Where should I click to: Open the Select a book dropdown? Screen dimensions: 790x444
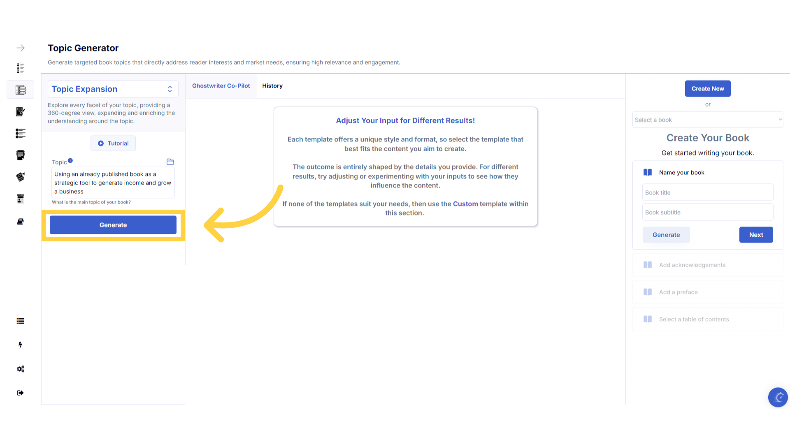[x=707, y=120]
